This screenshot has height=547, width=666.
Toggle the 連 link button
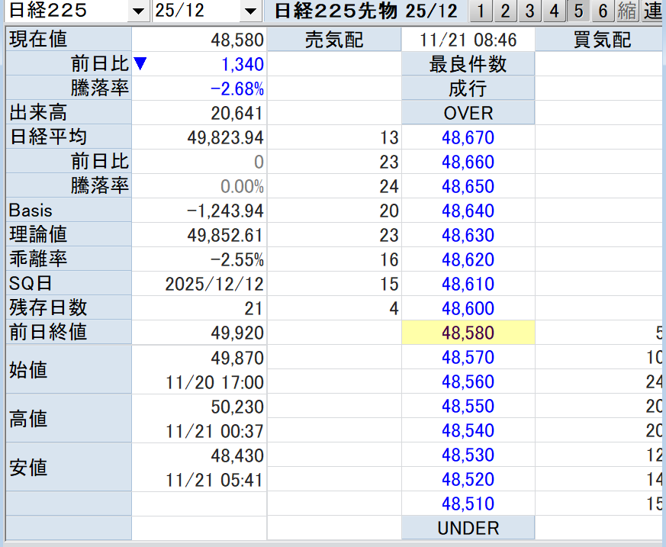tap(652, 11)
